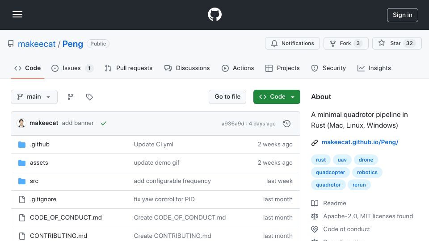Select the drone topic tag

pos(366,160)
